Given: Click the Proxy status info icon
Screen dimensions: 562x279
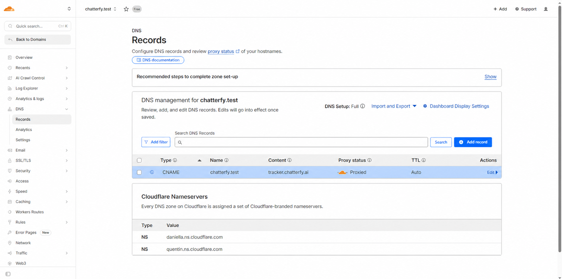Looking at the screenshot, I should 370,160.
